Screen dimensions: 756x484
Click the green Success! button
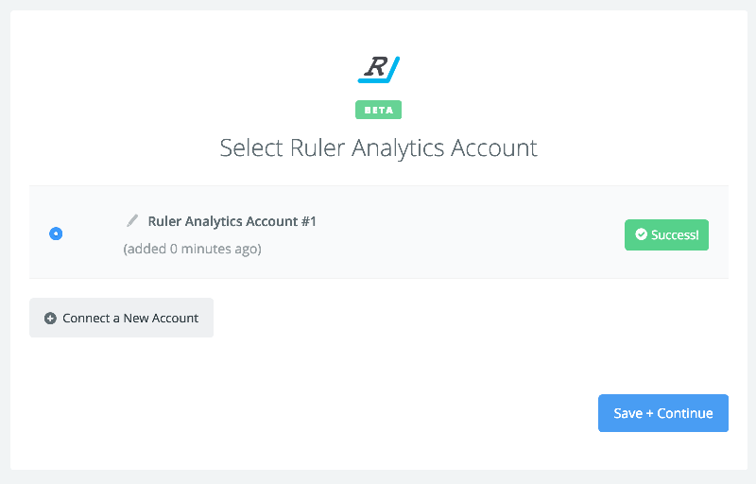point(666,234)
